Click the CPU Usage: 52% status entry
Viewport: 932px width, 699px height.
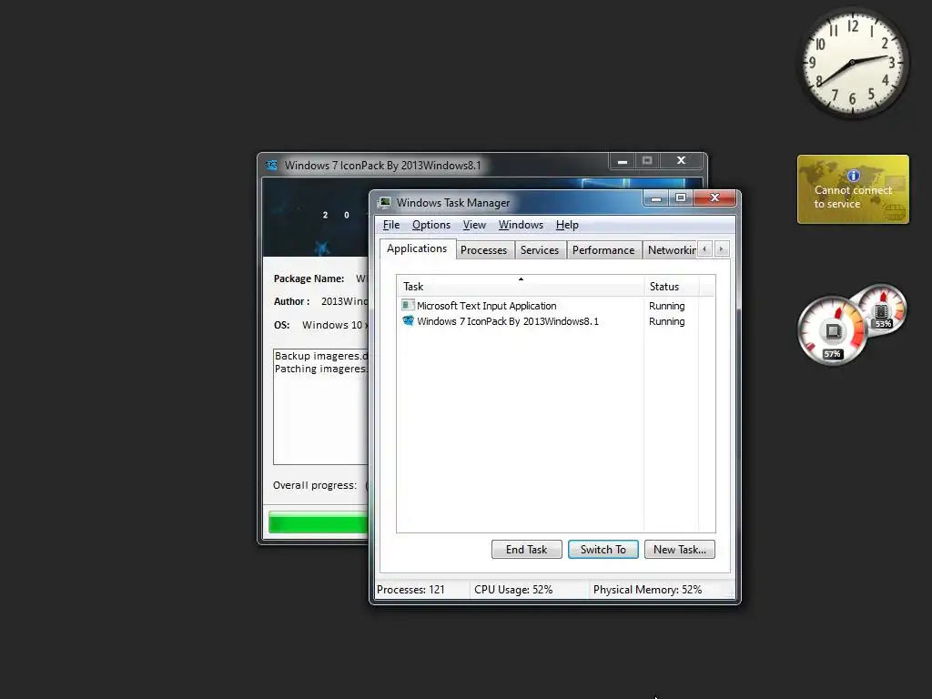click(x=513, y=590)
